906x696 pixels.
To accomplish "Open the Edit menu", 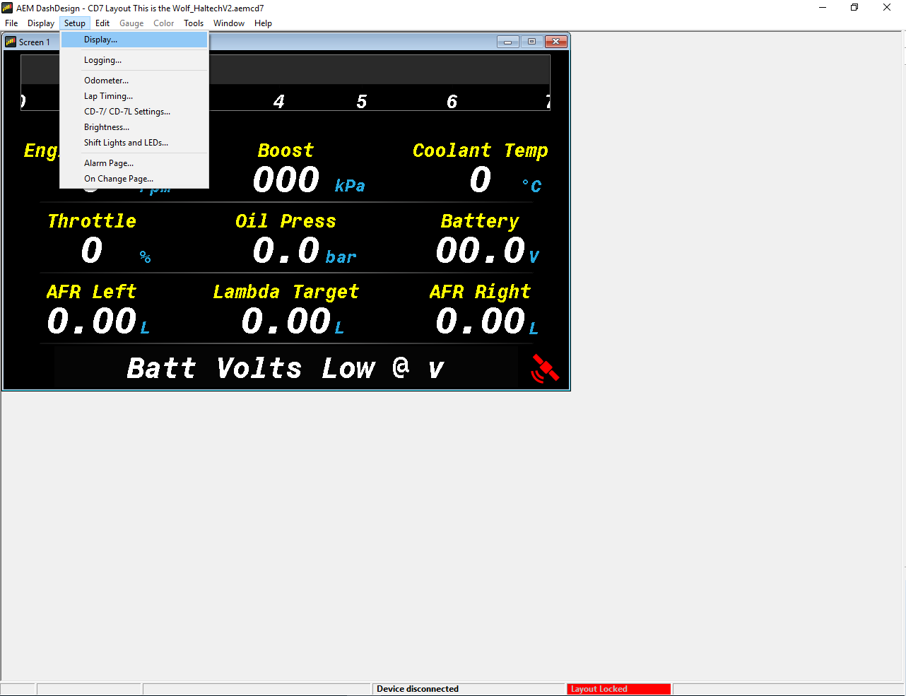I will pyautogui.click(x=102, y=23).
